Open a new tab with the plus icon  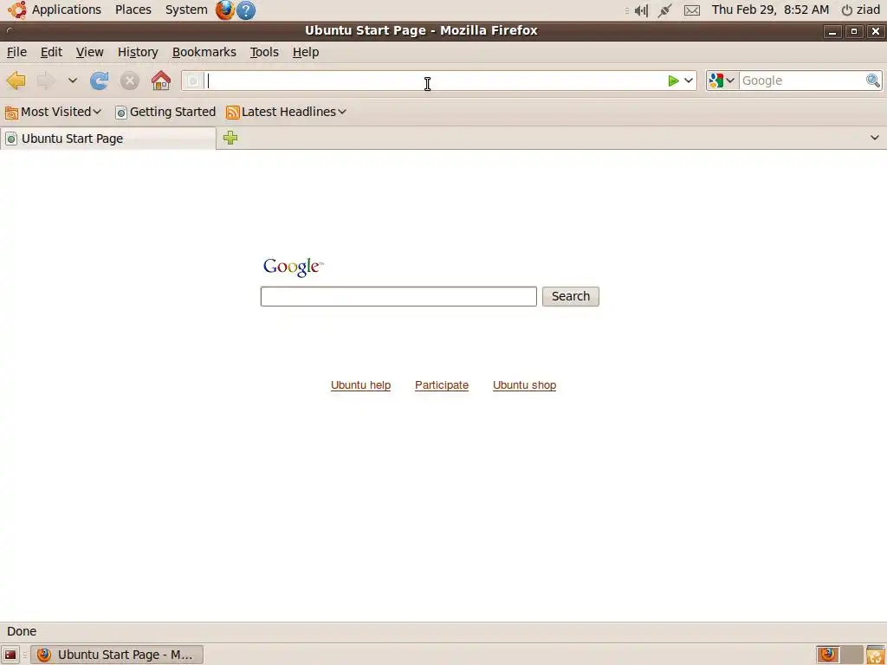(230, 138)
